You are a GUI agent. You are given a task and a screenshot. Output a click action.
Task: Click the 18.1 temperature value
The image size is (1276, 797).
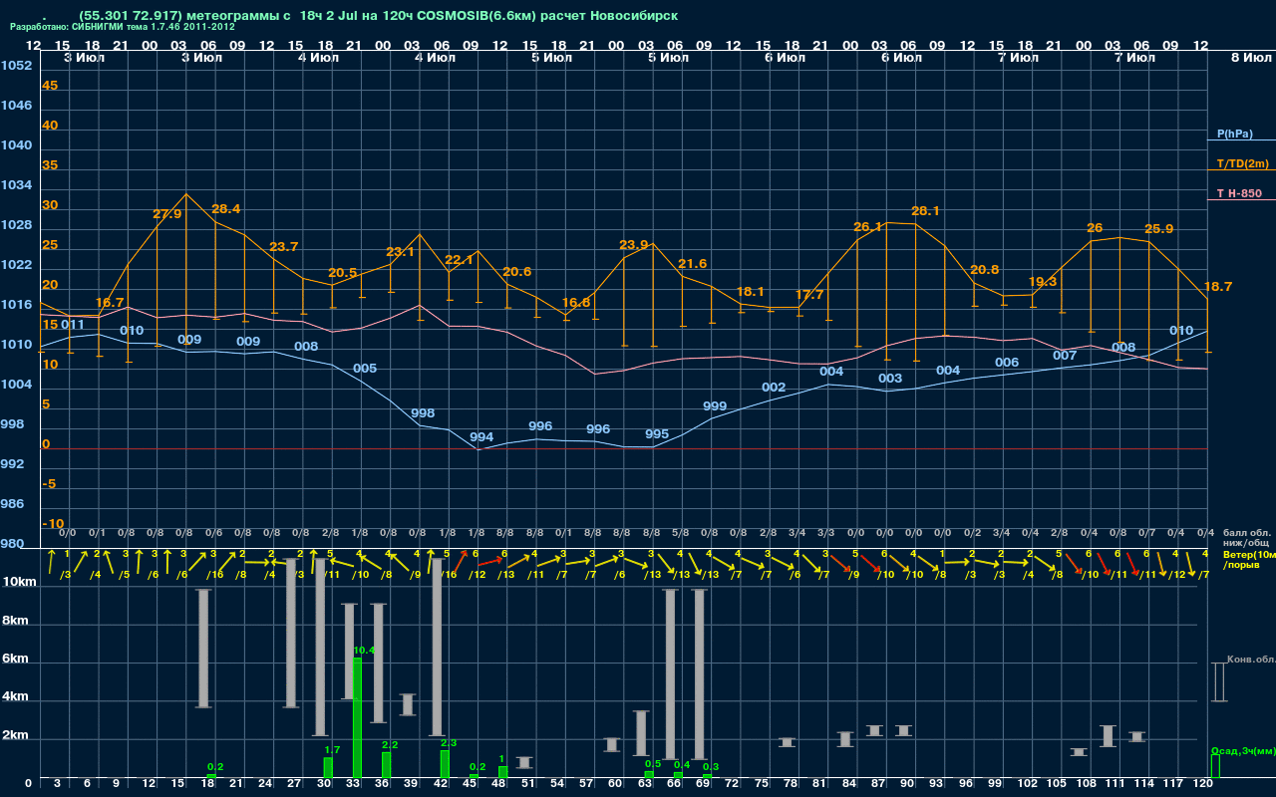point(751,292)
